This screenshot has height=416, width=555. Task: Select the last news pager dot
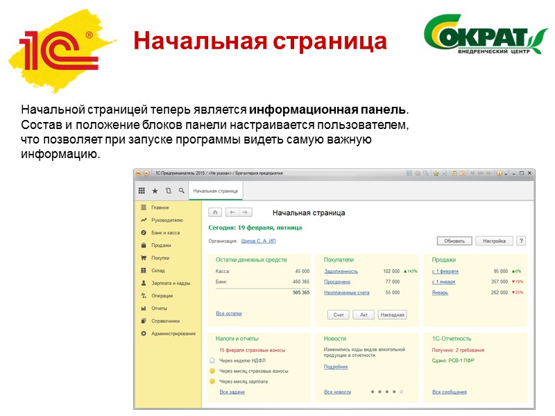point(402,392)
